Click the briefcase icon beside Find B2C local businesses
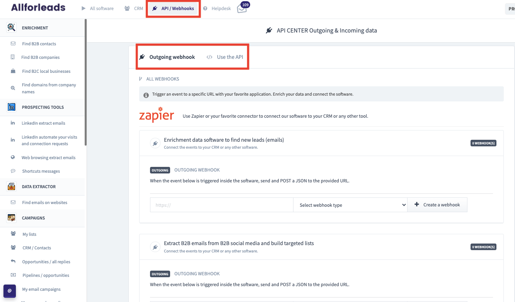The width and height of the screenshot is (515, 302). [13, 71]
